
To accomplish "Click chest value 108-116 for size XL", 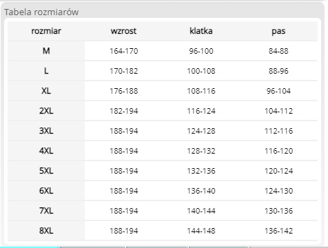I will (x=201, y=91).
